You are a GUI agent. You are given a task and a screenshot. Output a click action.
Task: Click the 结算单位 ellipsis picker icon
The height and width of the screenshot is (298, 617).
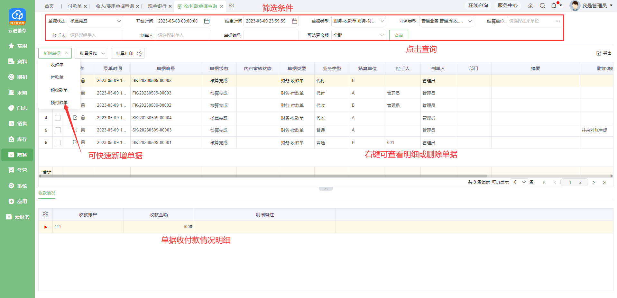[557, 21]
